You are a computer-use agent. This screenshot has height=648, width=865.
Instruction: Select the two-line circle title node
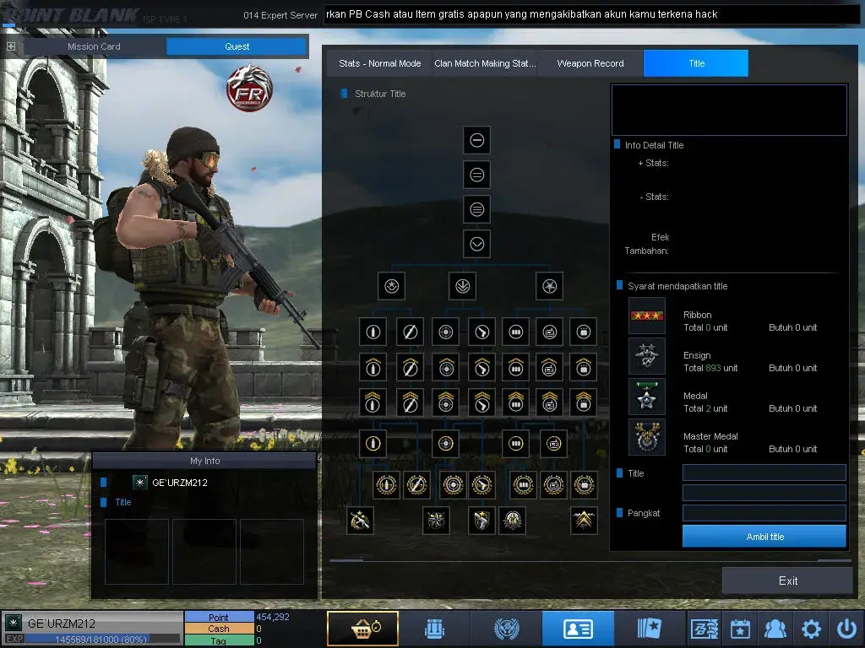477,175
